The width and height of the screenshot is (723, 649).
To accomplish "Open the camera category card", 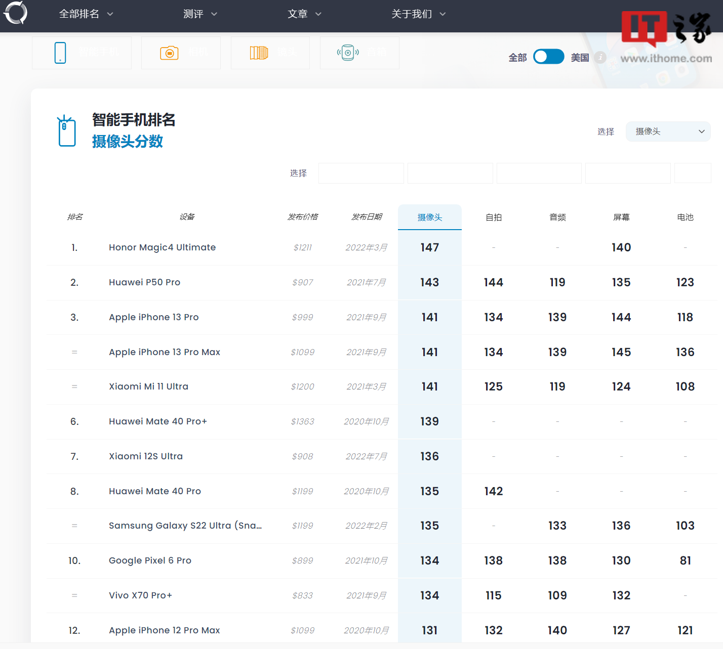I will pos(181,53).
